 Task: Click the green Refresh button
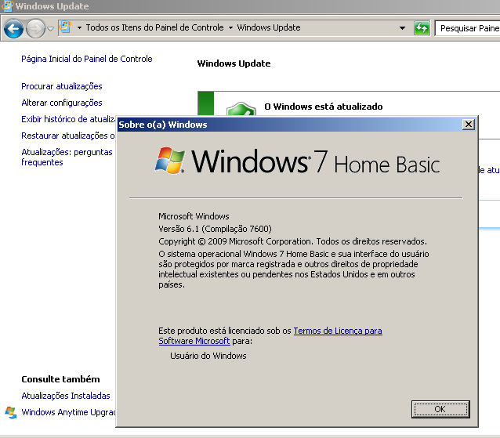pos(422,28)
